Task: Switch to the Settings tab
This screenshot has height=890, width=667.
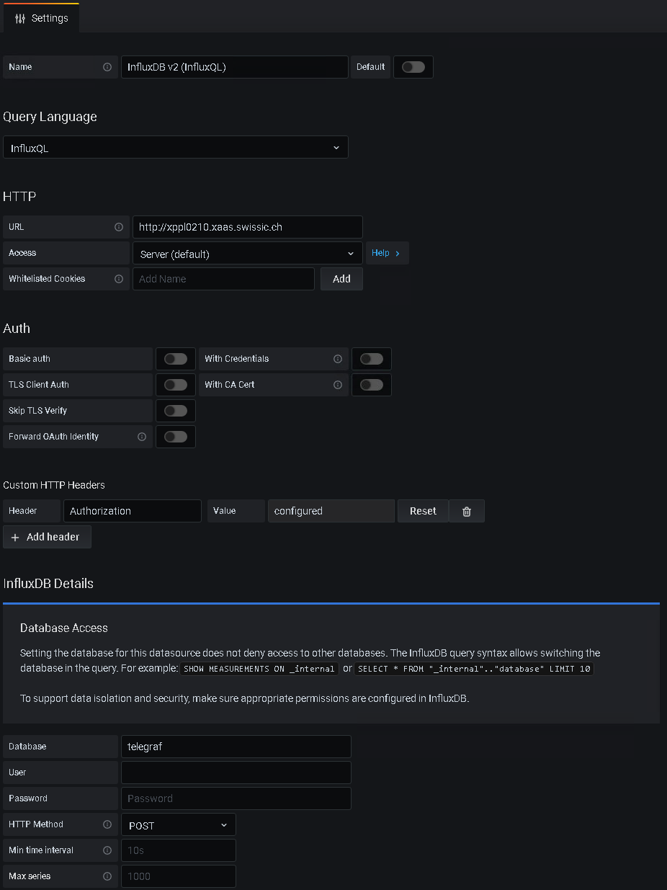Action: [41, 18]
